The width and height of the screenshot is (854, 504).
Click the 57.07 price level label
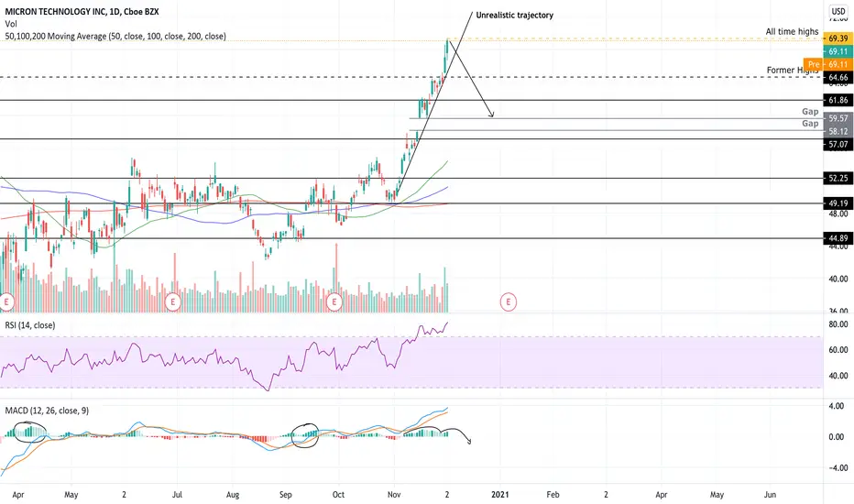point(838,145)
